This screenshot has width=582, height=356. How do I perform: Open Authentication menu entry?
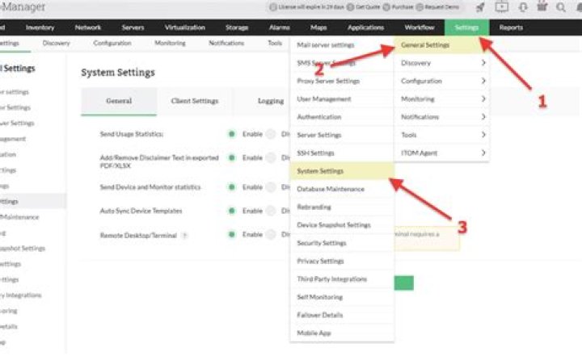pos(341,117)
